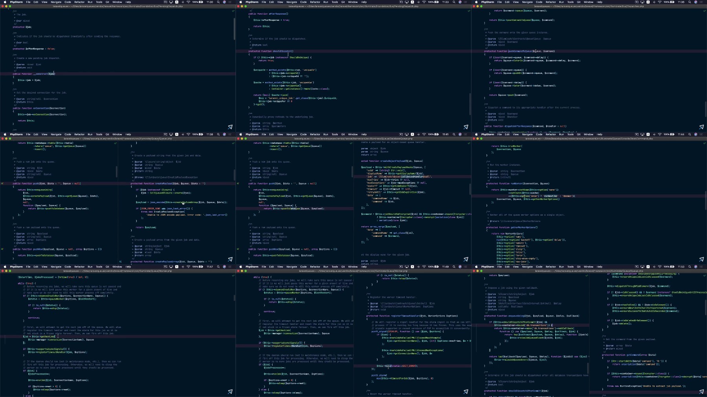Click the 'protected function registerTimeoutHandler' line in the 11:49 window
The image size is (707, 397).
point(412,316)
